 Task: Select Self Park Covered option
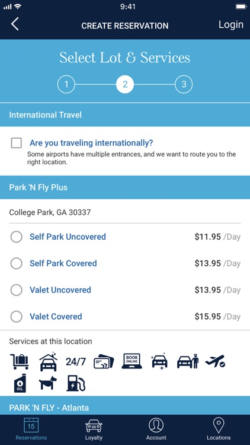17,263
